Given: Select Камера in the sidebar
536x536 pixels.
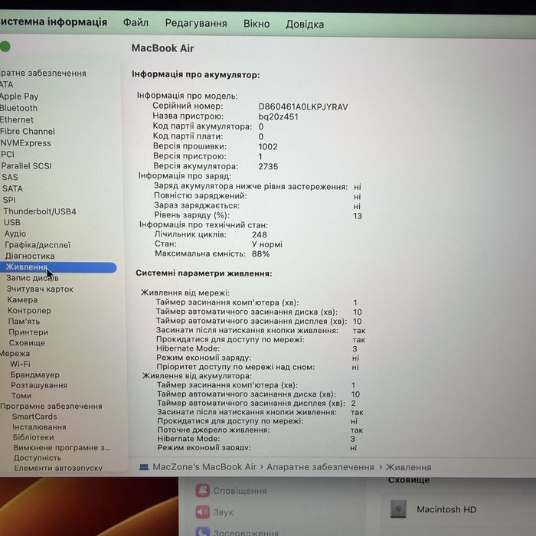Looking at the screenshot, I should (22, 300).
